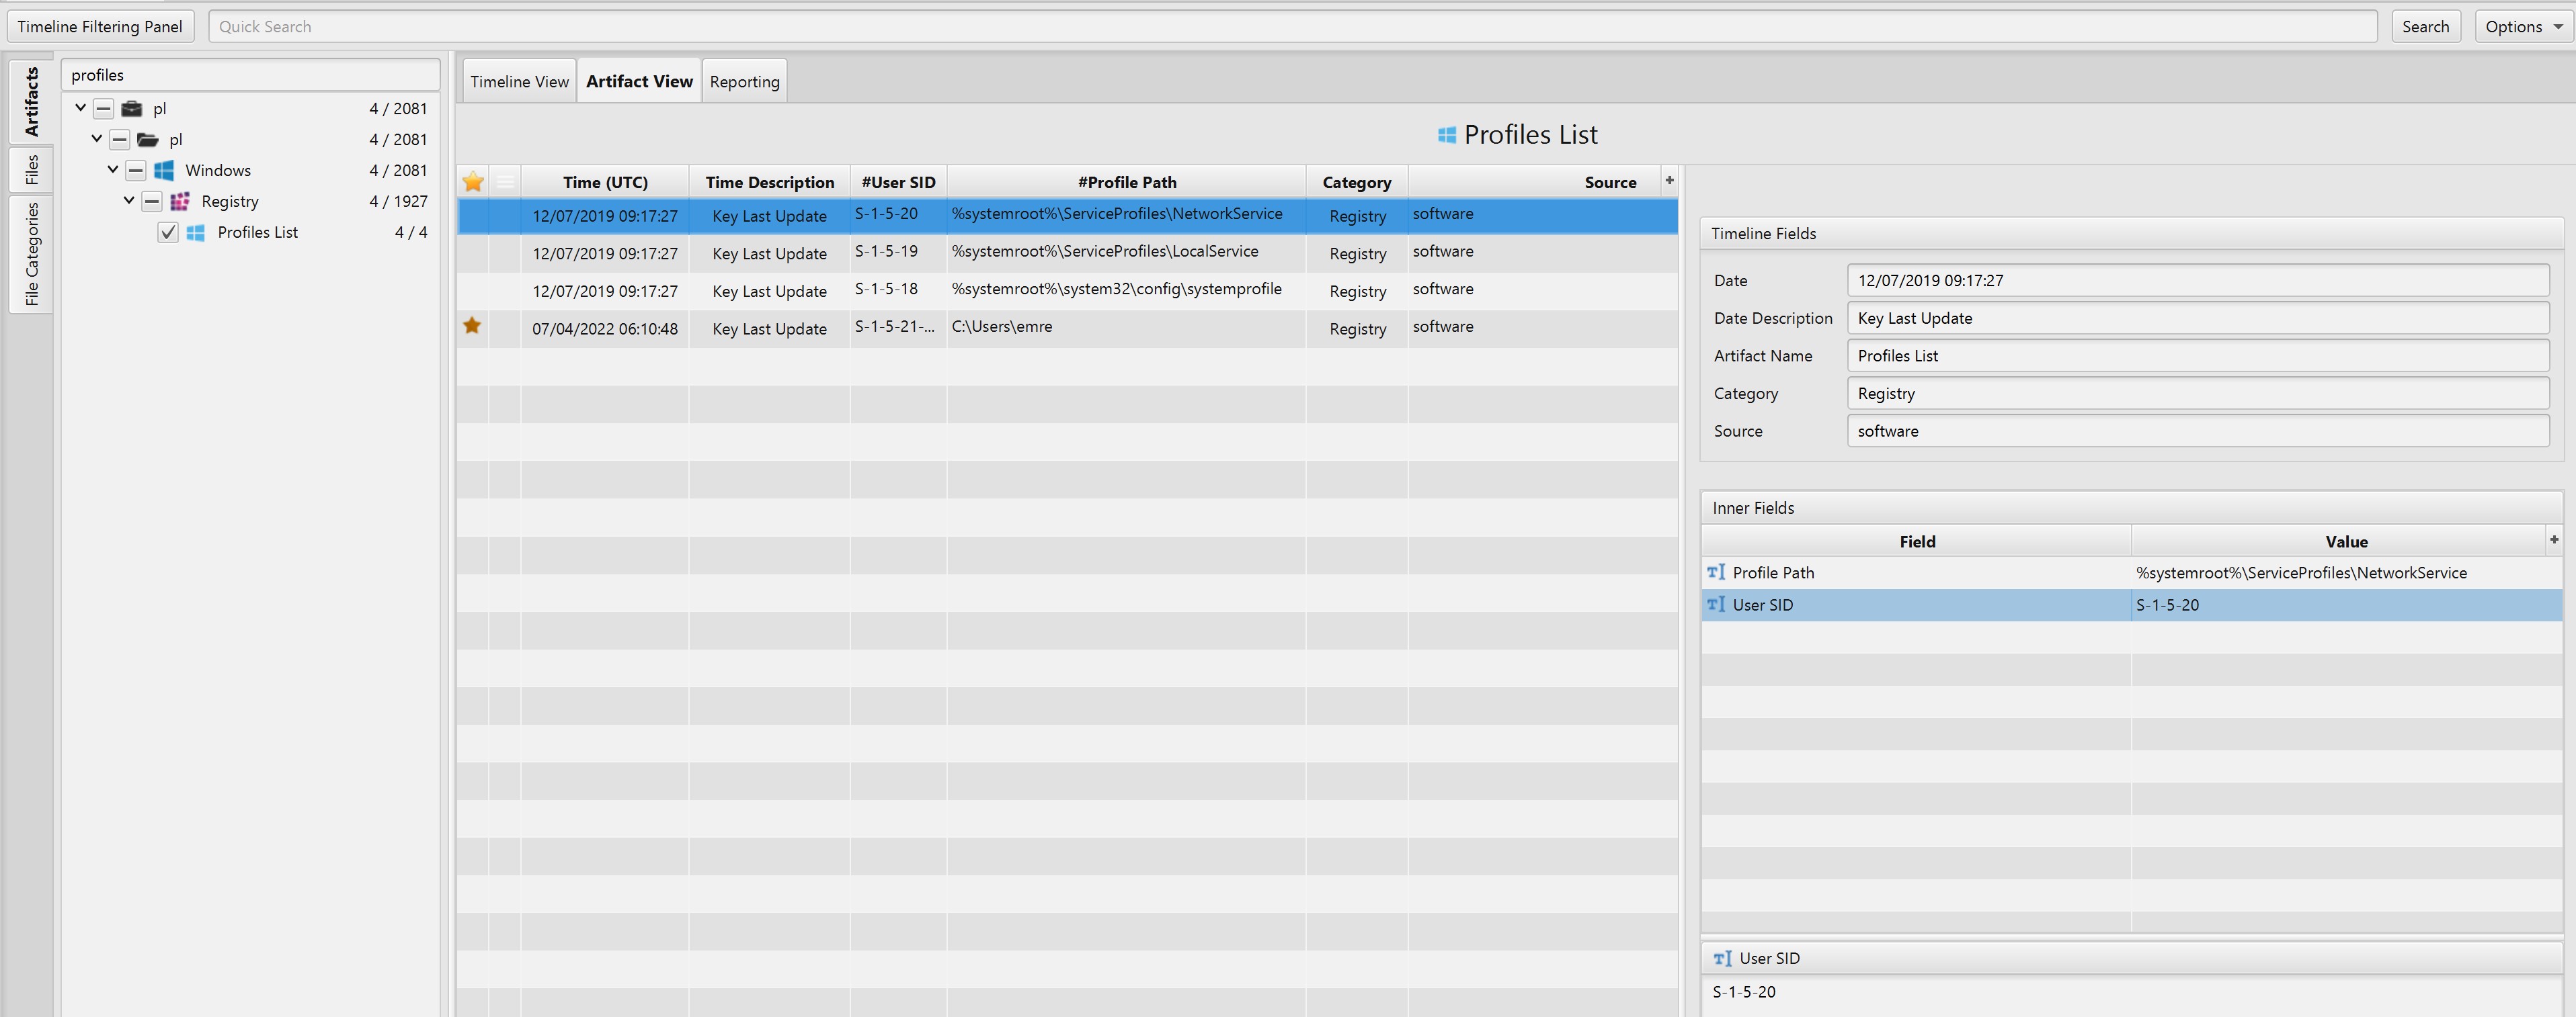This screenshot has height=1017, width=2576.
Task: Uncheck the Profiles List checkbox
Action: pos(168,232)
